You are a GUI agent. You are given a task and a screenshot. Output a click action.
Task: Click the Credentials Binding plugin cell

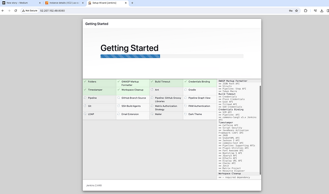point(200,83)
